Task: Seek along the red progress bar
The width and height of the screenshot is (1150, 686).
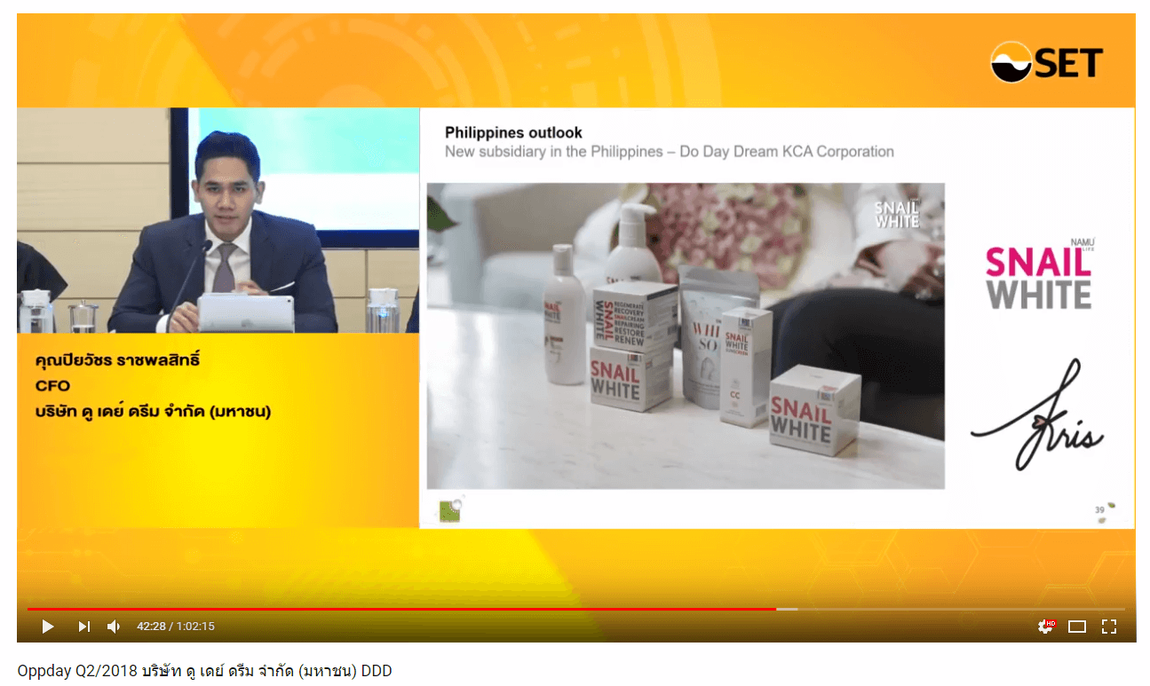Action: pos(401,609)
